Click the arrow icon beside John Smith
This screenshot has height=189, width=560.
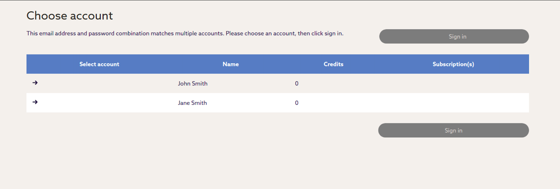tap(35, 83)
